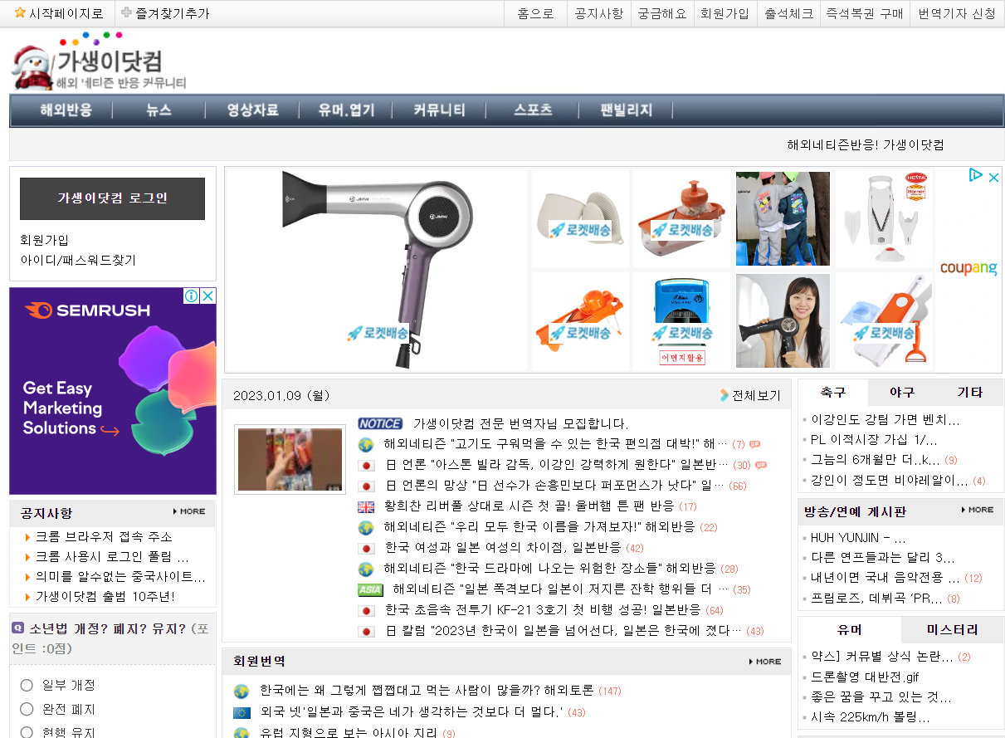Click the UK flag icon beside 황희찬 article
Screen dimensions: 1005x738
tap(366, 506)
